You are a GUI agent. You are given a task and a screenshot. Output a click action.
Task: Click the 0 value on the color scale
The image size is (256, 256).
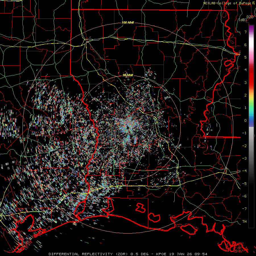tap(245, 121)
